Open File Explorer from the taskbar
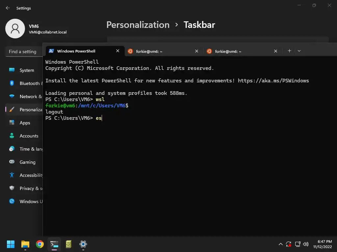Viewport: 337px width, 252px height. point(25,244)
